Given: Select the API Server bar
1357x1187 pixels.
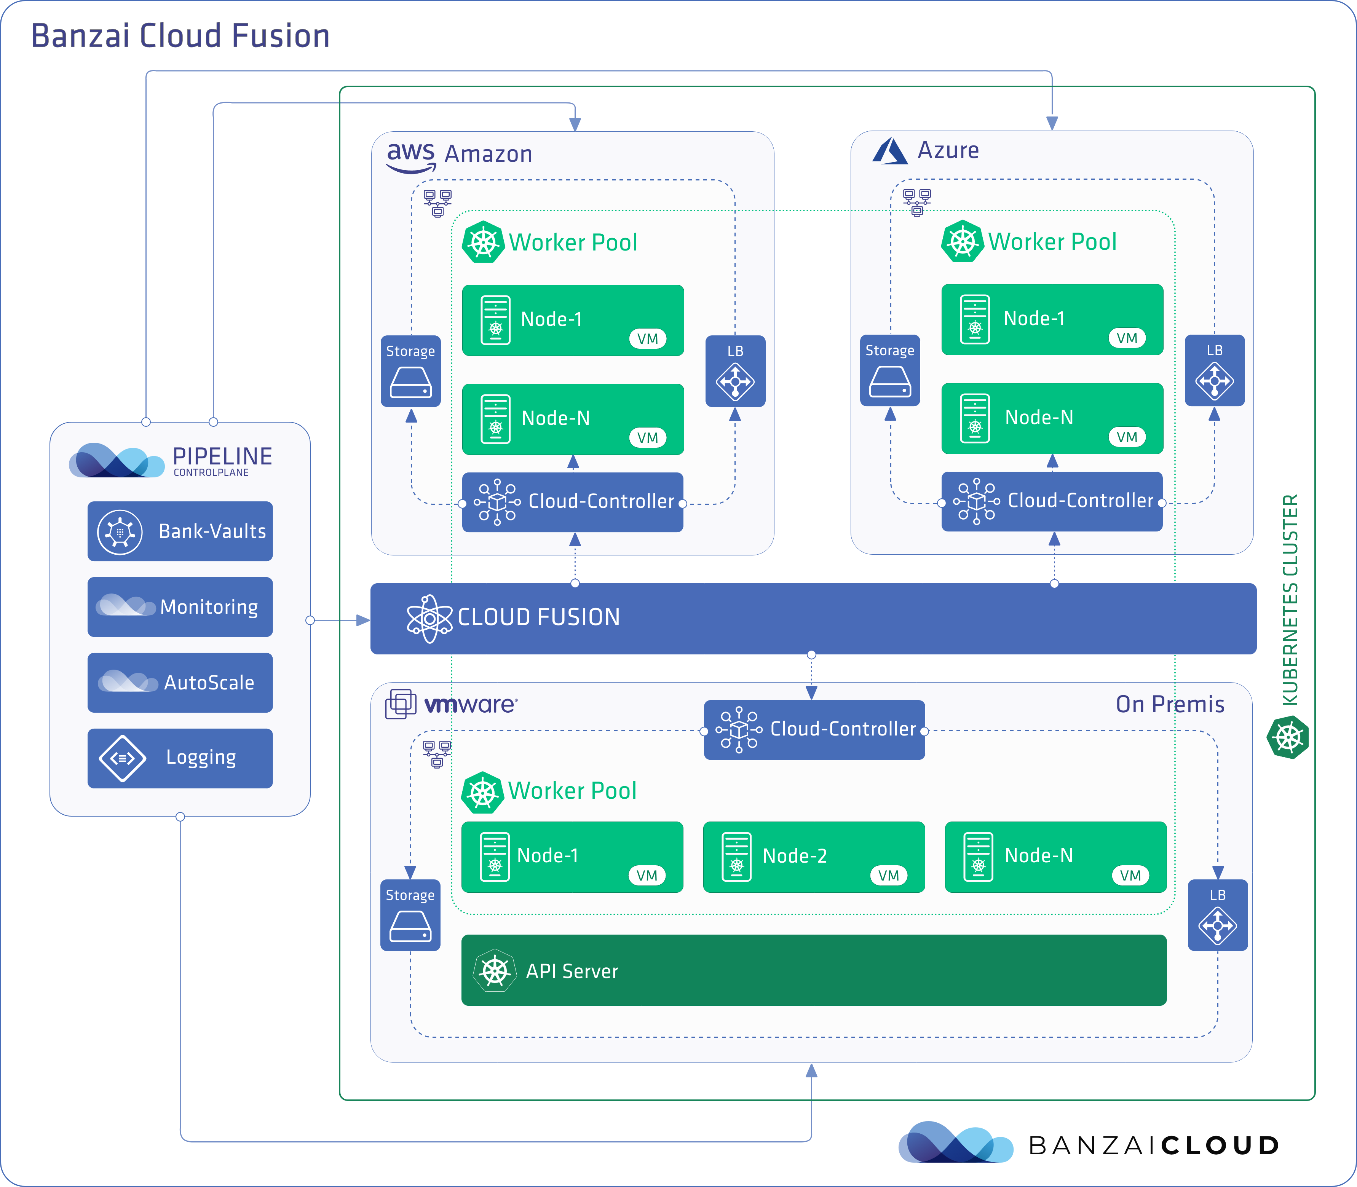Looking at the screenshot, I should [814, 970].
